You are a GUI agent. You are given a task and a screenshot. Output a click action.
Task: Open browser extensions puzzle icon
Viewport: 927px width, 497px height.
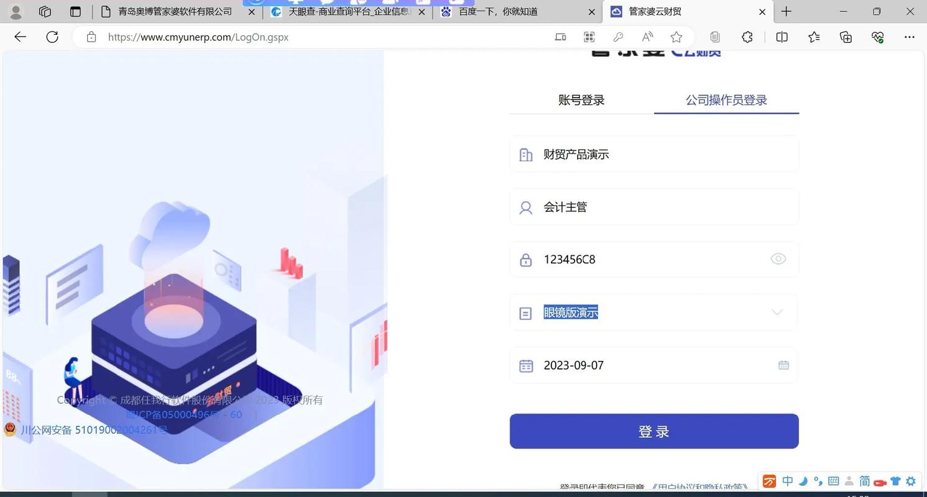746,37
